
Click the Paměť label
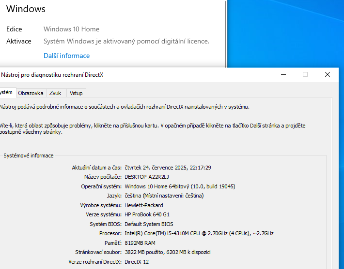[113, 243]
